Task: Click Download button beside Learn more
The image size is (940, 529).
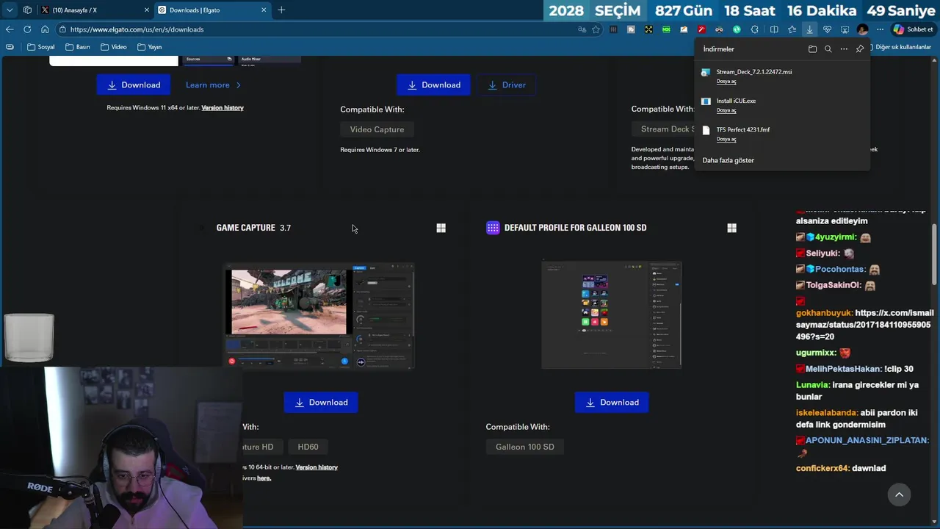Action: 133,85
